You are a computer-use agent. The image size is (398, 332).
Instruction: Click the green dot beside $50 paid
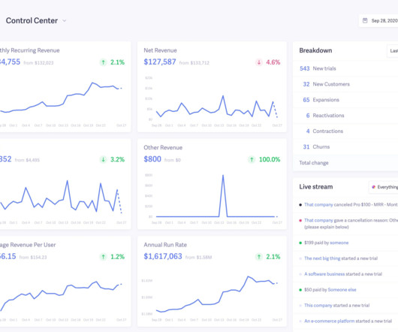[x=300, y=290]
